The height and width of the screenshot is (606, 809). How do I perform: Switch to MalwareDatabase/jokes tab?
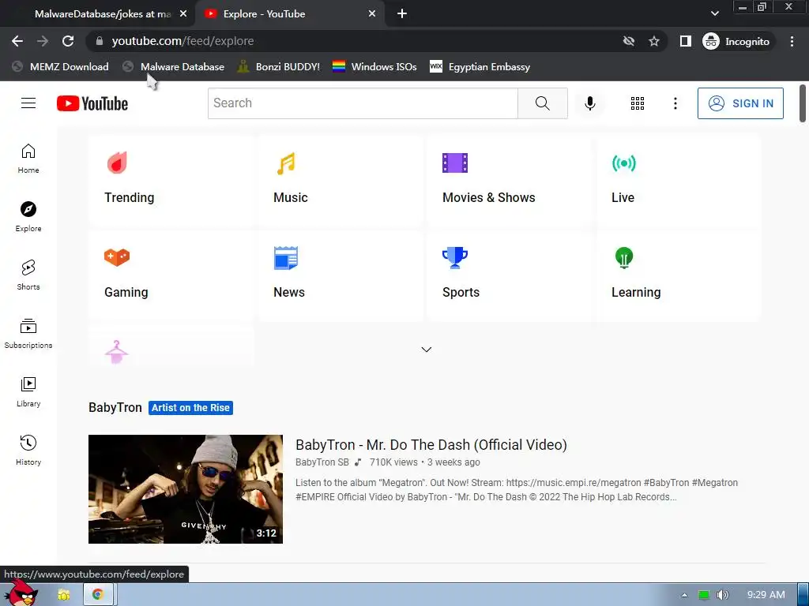(x=103, y=14)
